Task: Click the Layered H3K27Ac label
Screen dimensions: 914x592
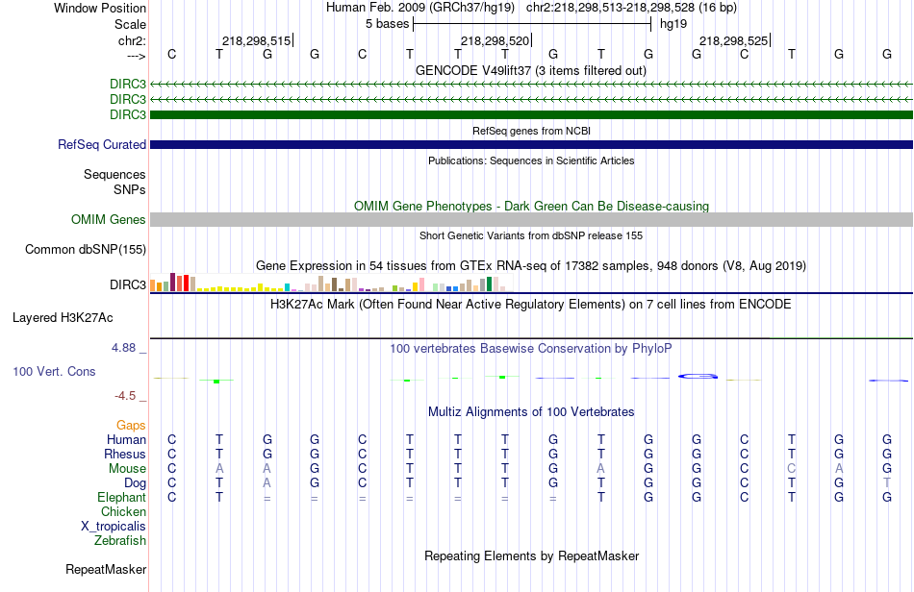Action: pyautogui.click(x=63, y=318)
